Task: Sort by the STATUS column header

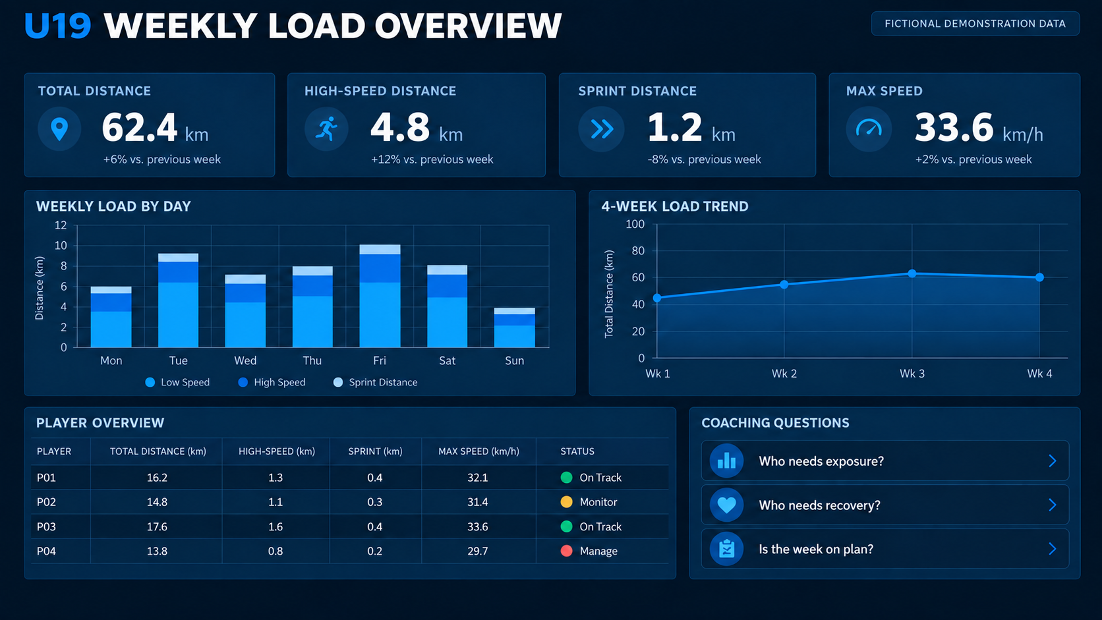Action: tap(577, 451)
